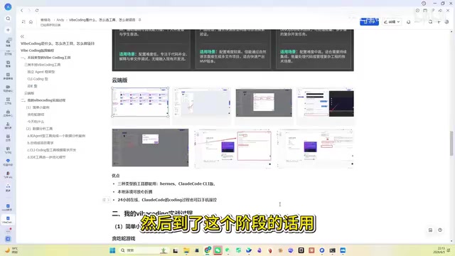Open the green WeChat taskbar icon
Screen dimensions: 455x256
pos(218,250)
